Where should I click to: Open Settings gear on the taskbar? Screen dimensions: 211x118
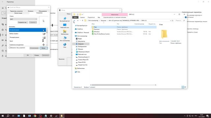[51, 116]
